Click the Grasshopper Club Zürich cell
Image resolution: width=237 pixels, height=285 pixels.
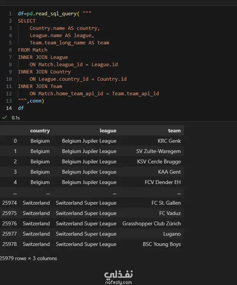pyautogui.click(x=152, y=223)
